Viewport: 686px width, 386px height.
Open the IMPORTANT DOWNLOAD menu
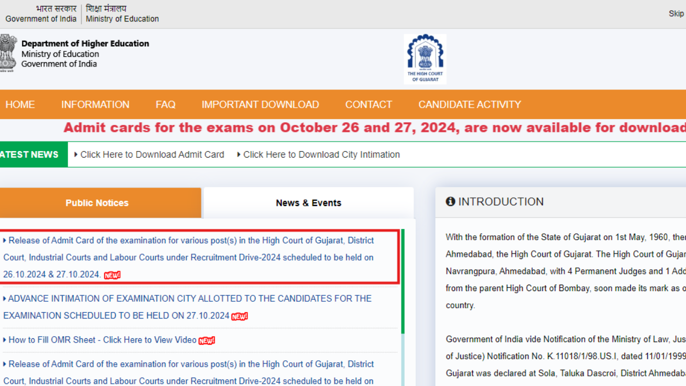[x=260, y=105]
